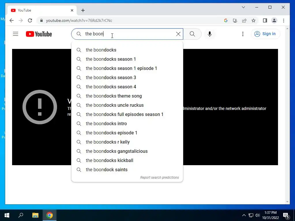Select "the boondocks season 4" suggestion
295x221 pixels.
tap(127, 87)
